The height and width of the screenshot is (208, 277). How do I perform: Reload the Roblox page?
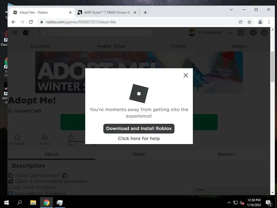31,22
